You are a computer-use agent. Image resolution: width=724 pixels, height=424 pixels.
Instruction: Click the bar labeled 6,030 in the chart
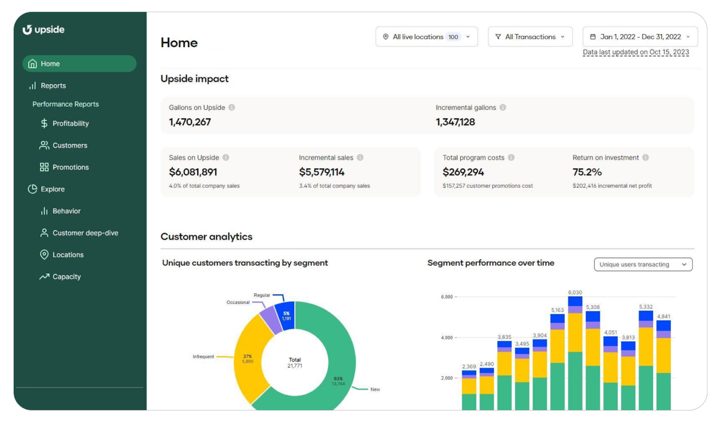[x=575, y=353]
